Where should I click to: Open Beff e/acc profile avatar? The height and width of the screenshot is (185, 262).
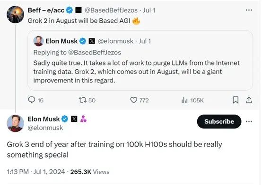[15, 14]
